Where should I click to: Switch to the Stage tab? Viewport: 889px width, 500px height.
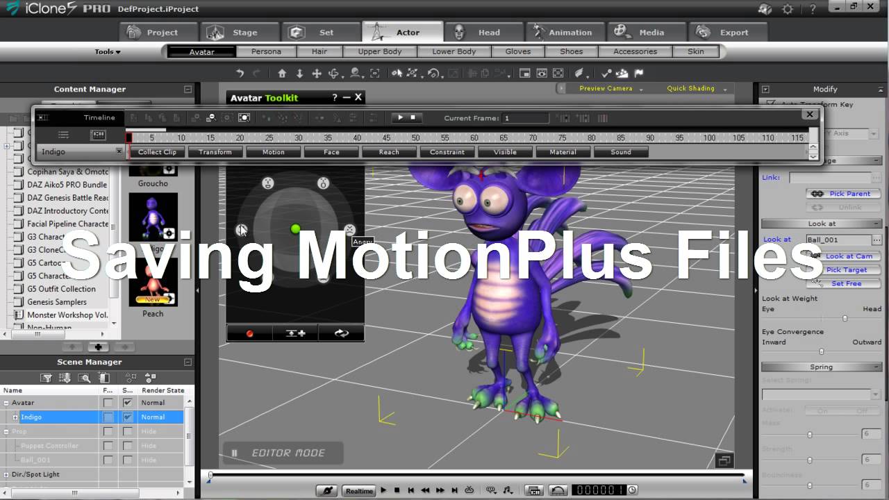pyautogui.click(x=240, y=32)
